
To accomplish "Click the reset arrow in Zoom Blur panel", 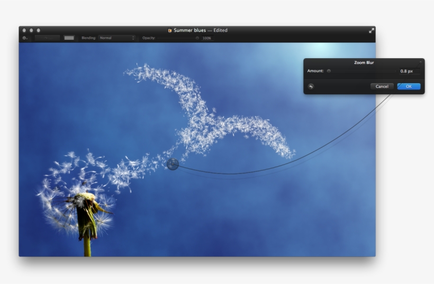I will (x=311, y=86).
